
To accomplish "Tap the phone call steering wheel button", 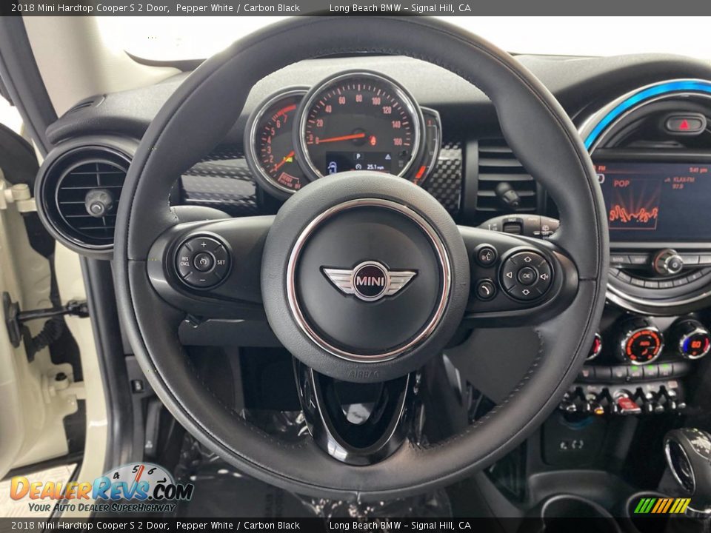I will tap(486, 289).
